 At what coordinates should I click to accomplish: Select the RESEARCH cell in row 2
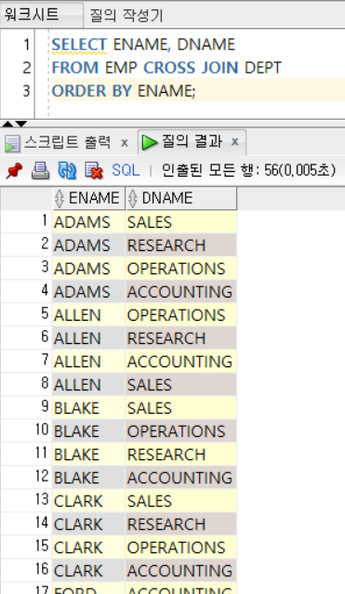[x=180, y=245]
